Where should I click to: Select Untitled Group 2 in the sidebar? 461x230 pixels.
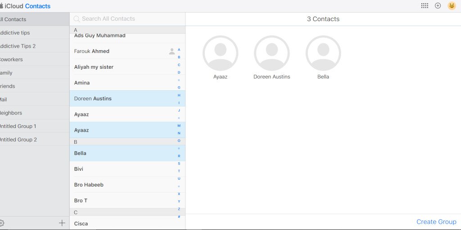(35, 139)
